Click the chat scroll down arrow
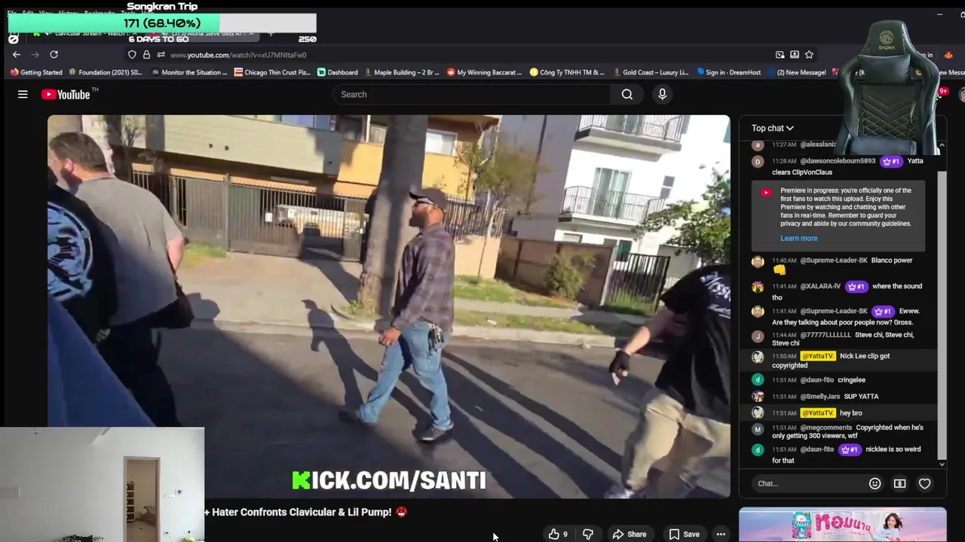The height and width of the screenshot is (542, 965). (942, 464)
